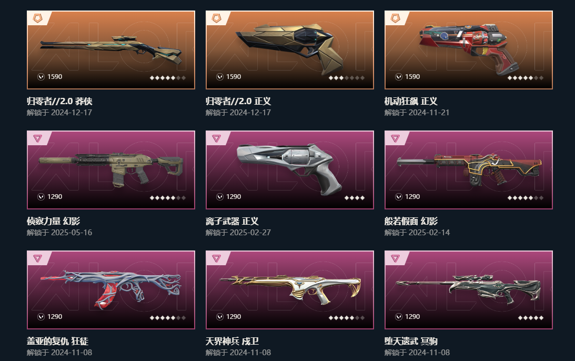
Task: Click the upgrade level diamonds on 侦察力量 幻影 card
Action: 168,198
